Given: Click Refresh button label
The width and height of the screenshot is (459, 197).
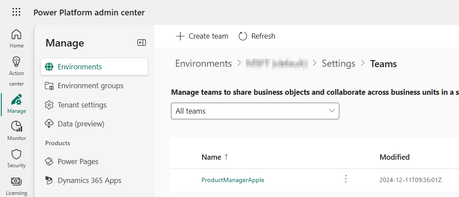Looking at the screenshot, I should pyautogui.click(x=263, y=36).
